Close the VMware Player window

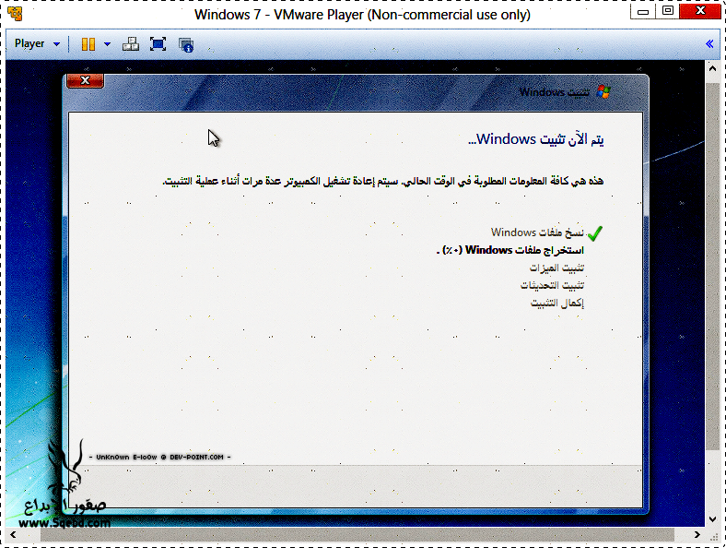coord(700,12)
